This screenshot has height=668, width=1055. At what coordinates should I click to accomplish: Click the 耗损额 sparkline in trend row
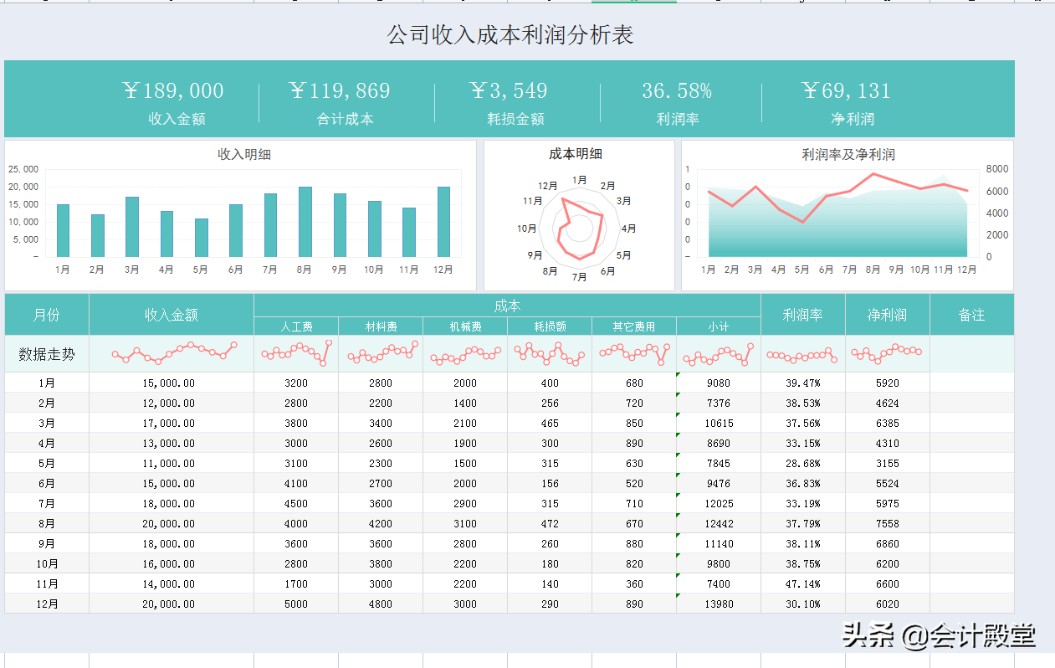click(x=549, y=352)
